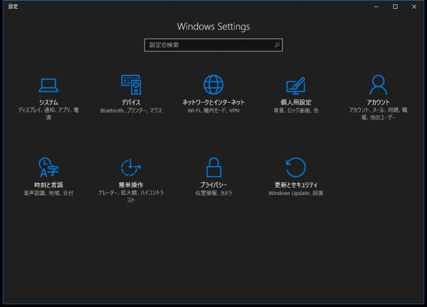Screen dimensions: 427x307
Task: Click the 個人用設定 label
Action: pos(296,103)
